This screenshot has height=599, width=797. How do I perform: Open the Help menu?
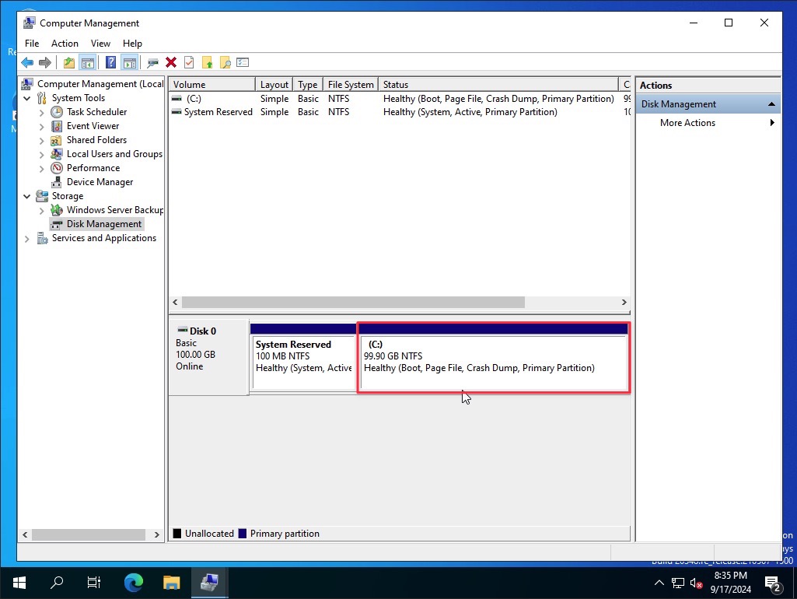click(132, 44)
